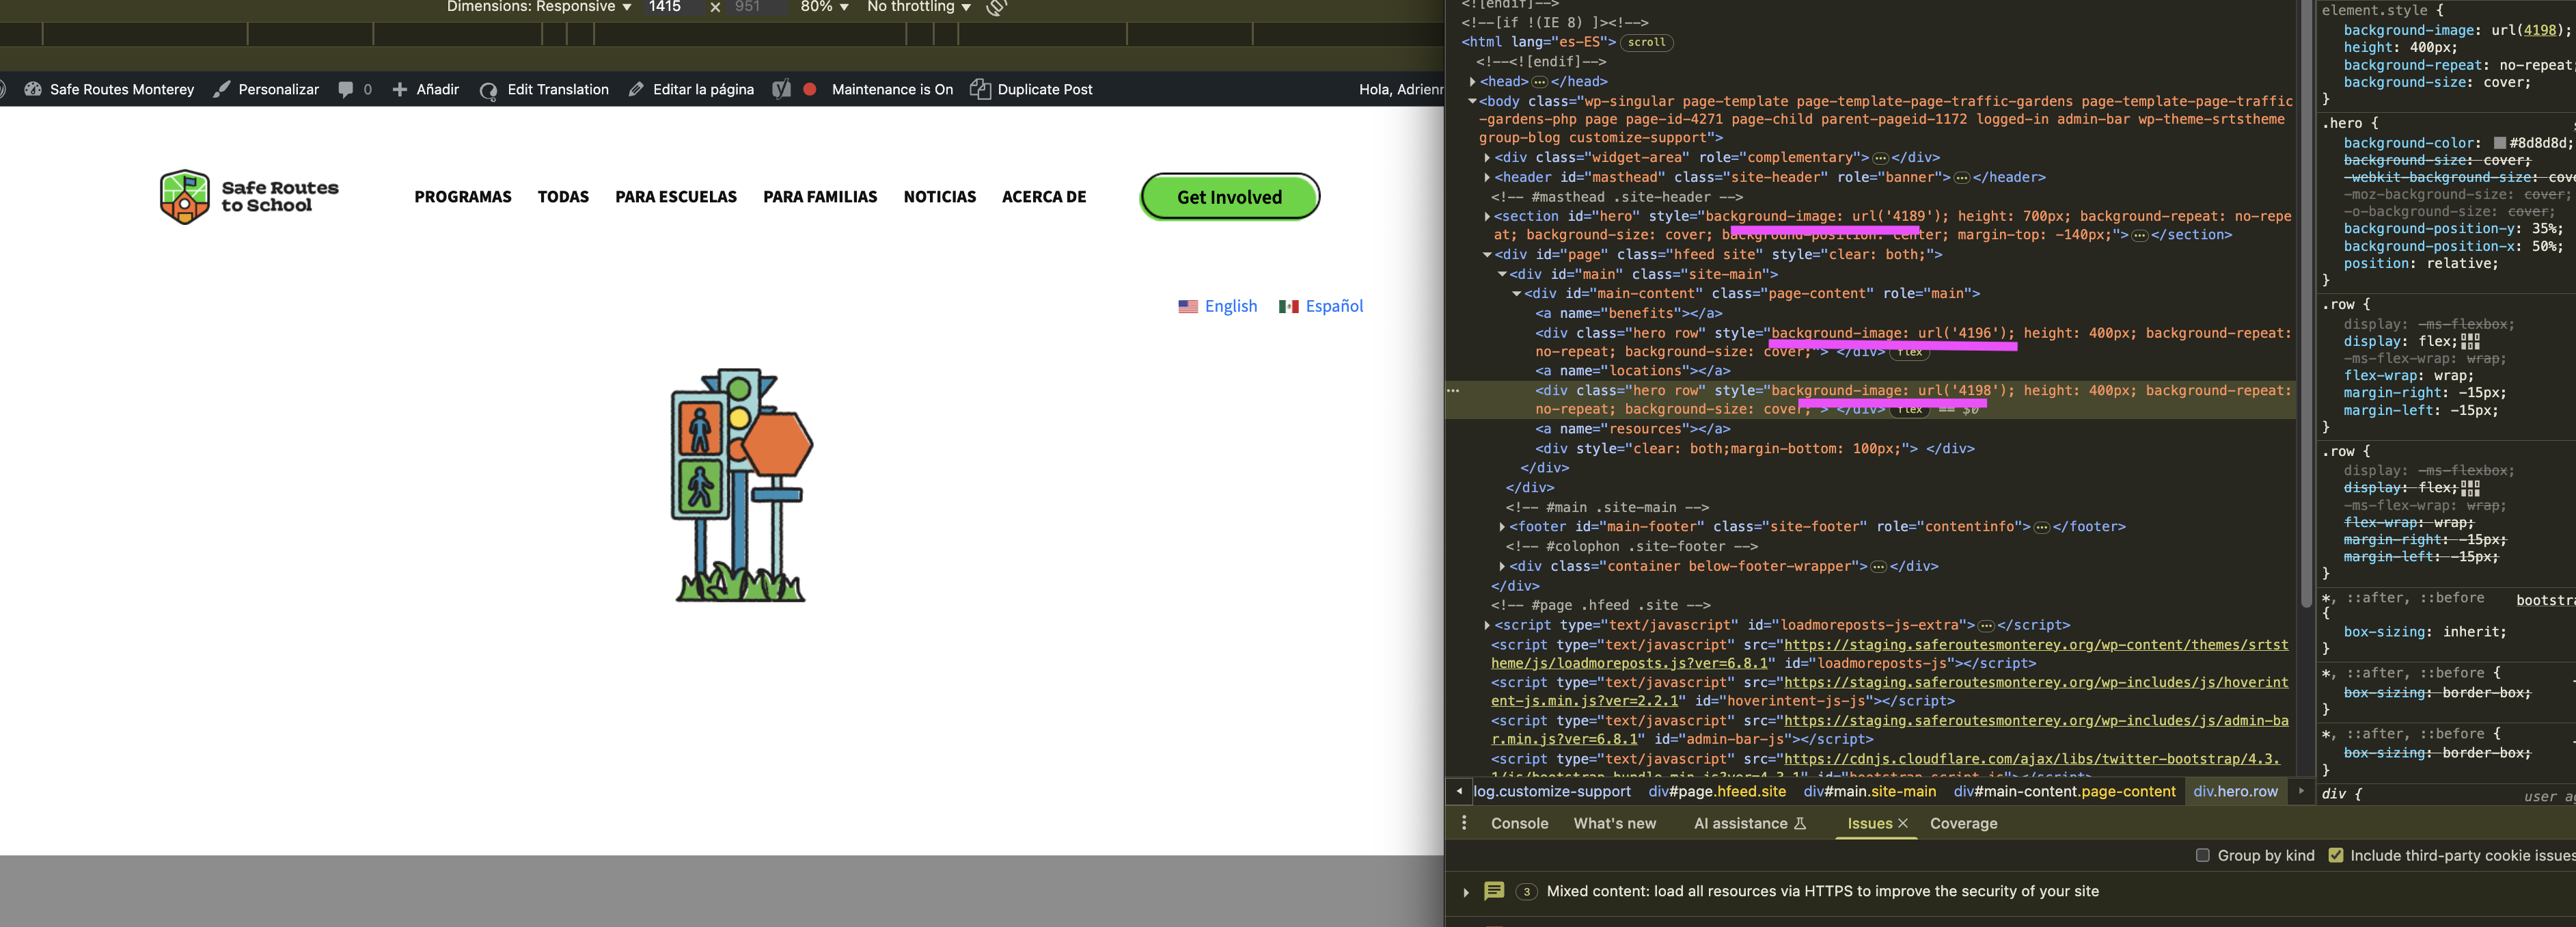Click the #8d8d8d background-color swatch
Viewport: 2576px width, 927px height.
(2500, 143)
